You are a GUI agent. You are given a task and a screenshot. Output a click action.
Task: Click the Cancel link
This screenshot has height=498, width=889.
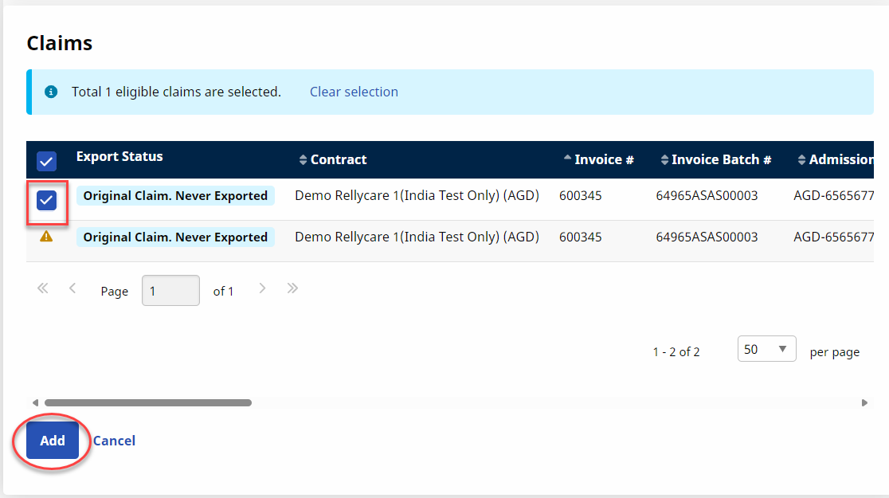114,441
